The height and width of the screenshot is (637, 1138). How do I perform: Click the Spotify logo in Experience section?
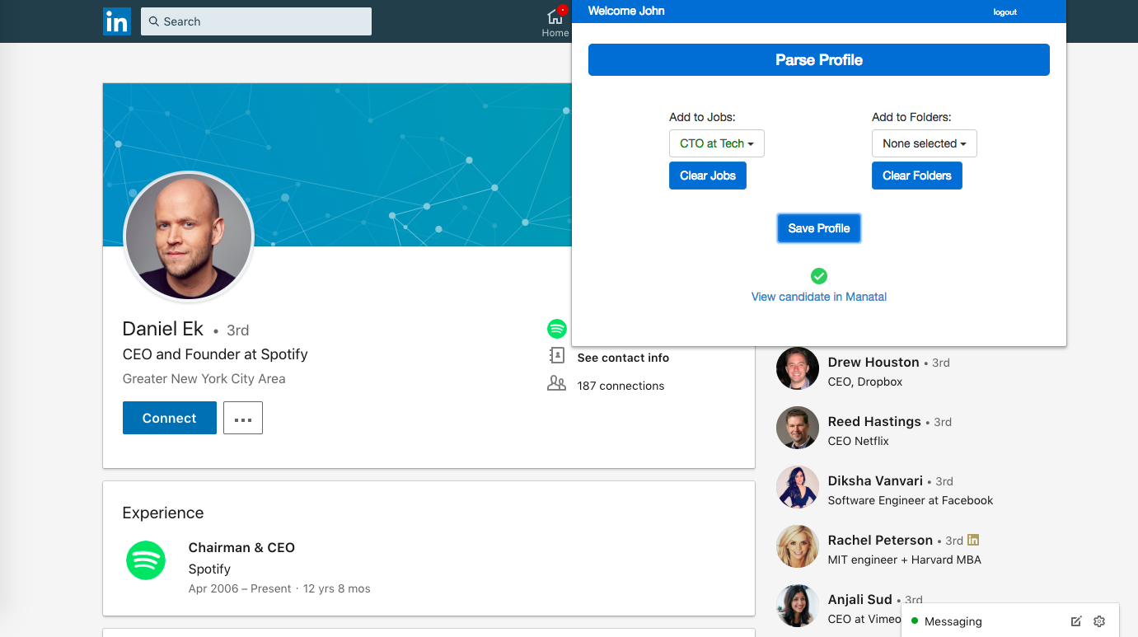[x=146, y=560]
